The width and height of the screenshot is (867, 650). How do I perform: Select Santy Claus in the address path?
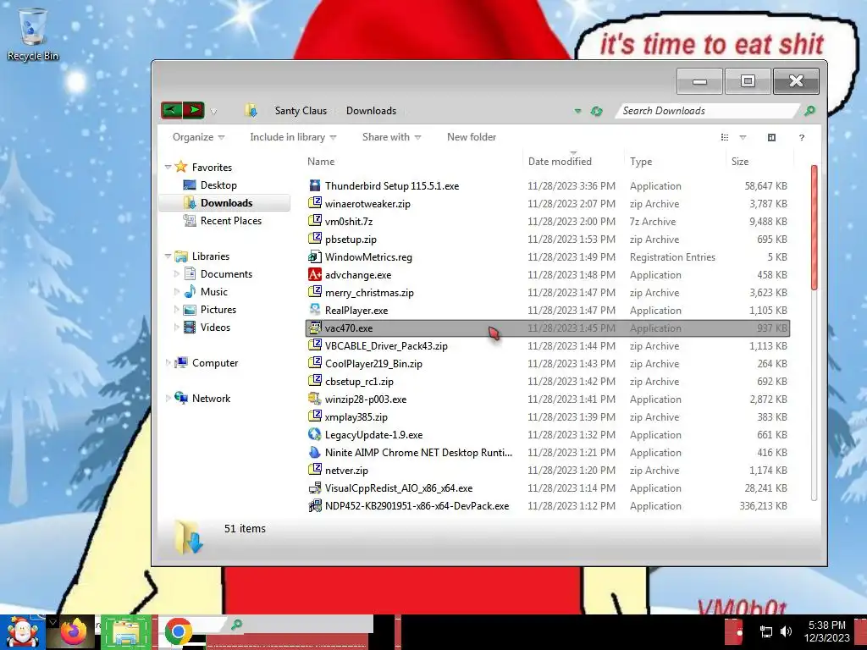301,111
